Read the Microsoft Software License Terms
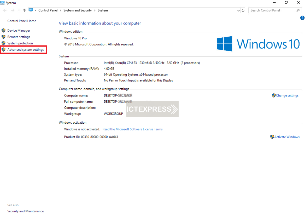The height and width of the screenshot is (218, 305). pos(132,129)
